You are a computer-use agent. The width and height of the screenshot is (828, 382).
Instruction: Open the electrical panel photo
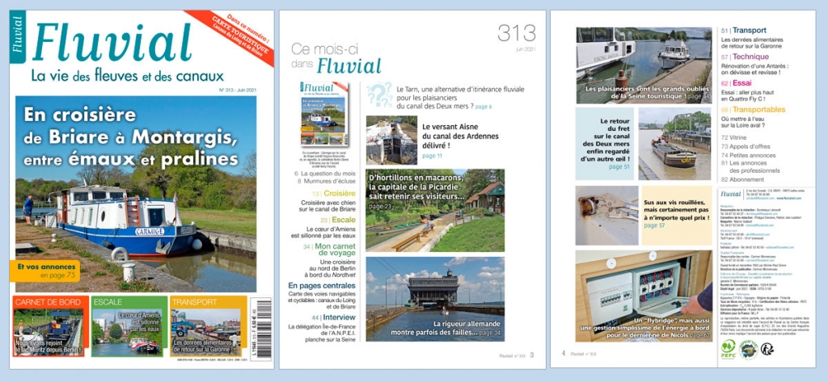[x=644, y=296]
